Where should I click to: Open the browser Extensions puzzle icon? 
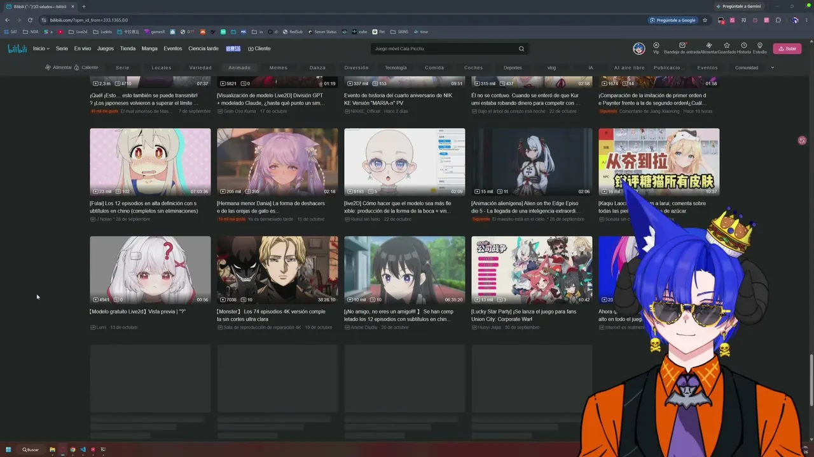click(x=778, y=20)
